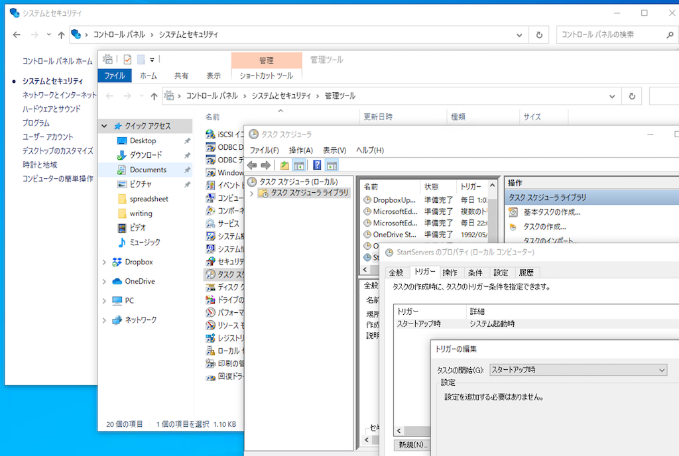Switch to 全般 tab in StartServers properties
This screenshot has height=456, width=679.
pos(396,272)
